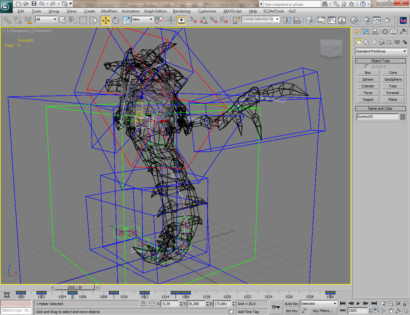Toggle Auto Key animation mode
The height and width of the screenshot is (315, 410).
click(x=291, y=304)
